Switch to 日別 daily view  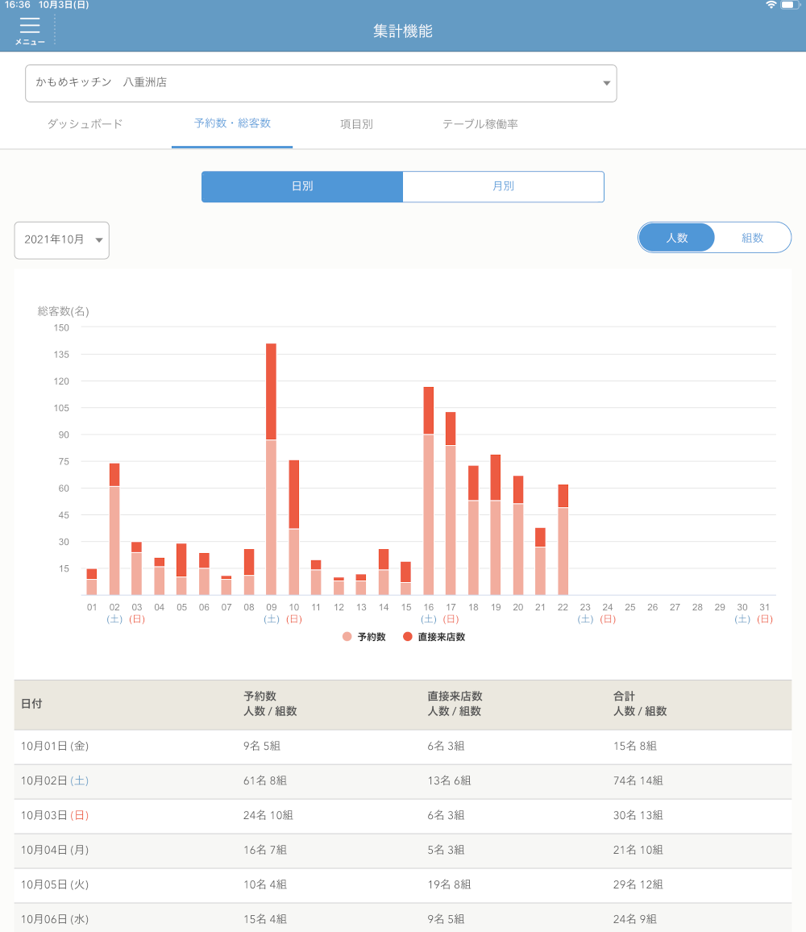coord(302,186)
